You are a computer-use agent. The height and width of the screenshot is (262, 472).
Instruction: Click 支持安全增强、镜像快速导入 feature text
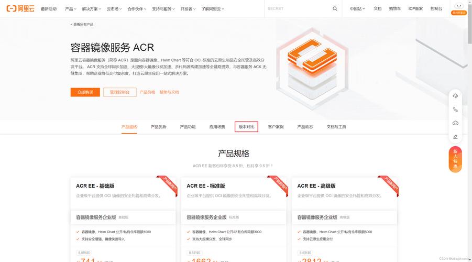click(103, 239)
